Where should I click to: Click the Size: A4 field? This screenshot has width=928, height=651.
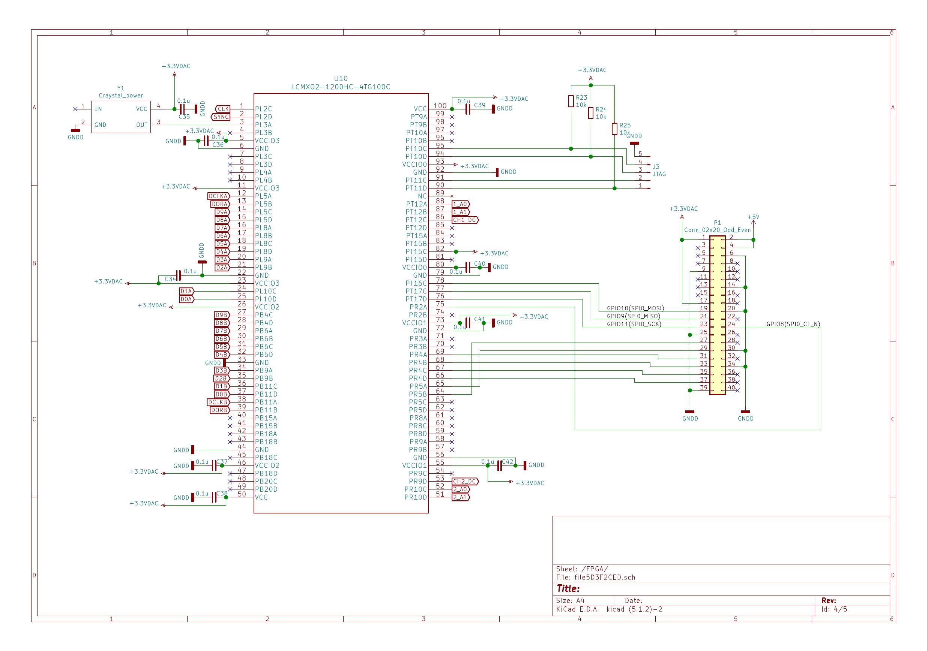point(570,600)
